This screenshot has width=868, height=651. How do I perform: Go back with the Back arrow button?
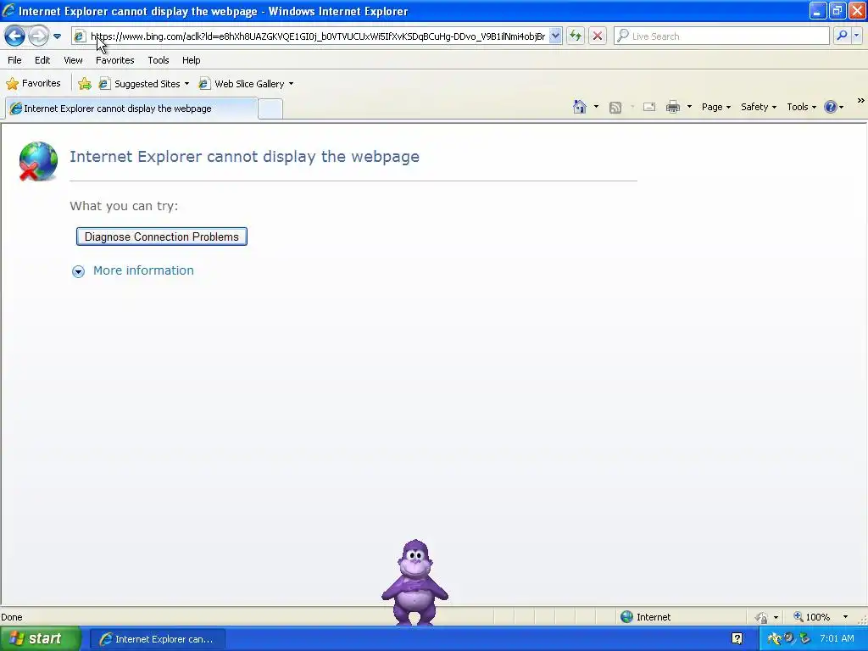coord(14,36)
